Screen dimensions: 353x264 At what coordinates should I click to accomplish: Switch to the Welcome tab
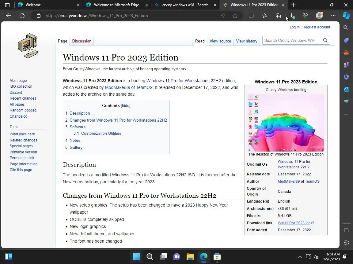[x=48, y=5]
